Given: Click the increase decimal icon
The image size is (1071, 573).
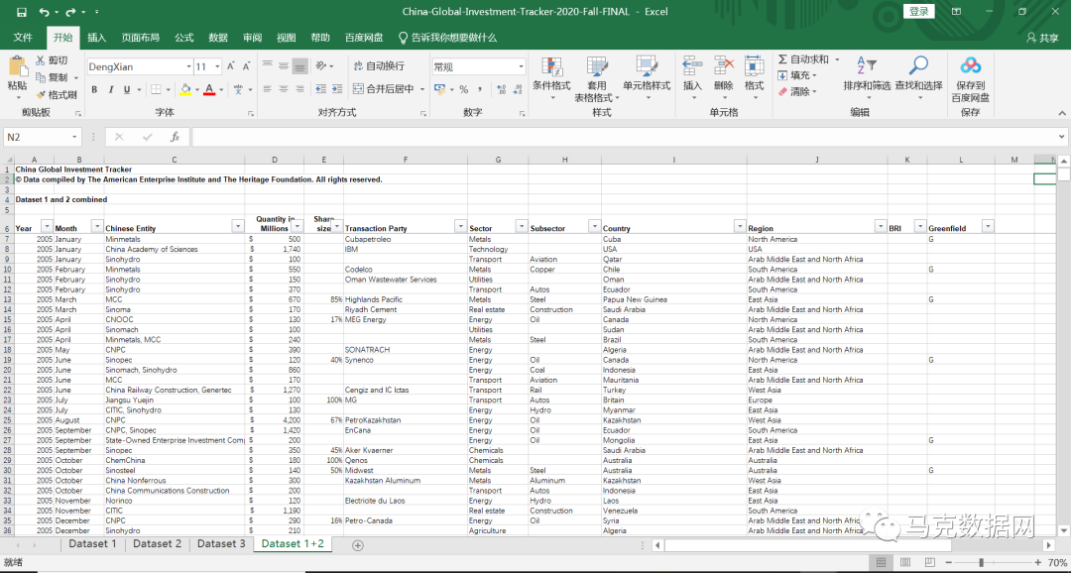Looking at the screenshot, I should click(x=501, y=89).
